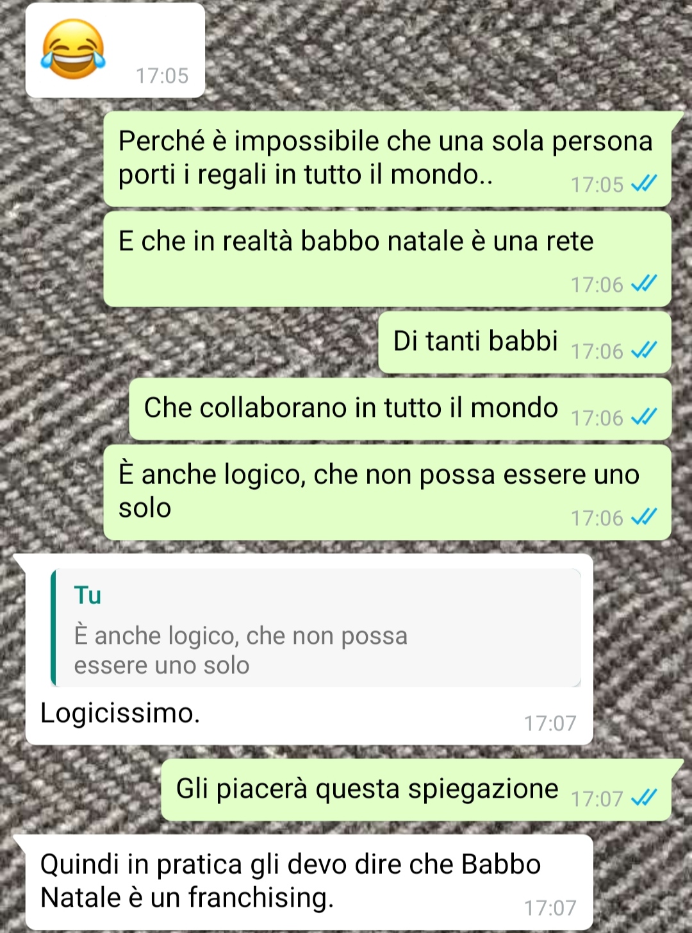This screenshot has width=692, height=933.
Task: Tap read receipt ticks on 'Perché è impossibile' message
Action: [x=644, y=185]
